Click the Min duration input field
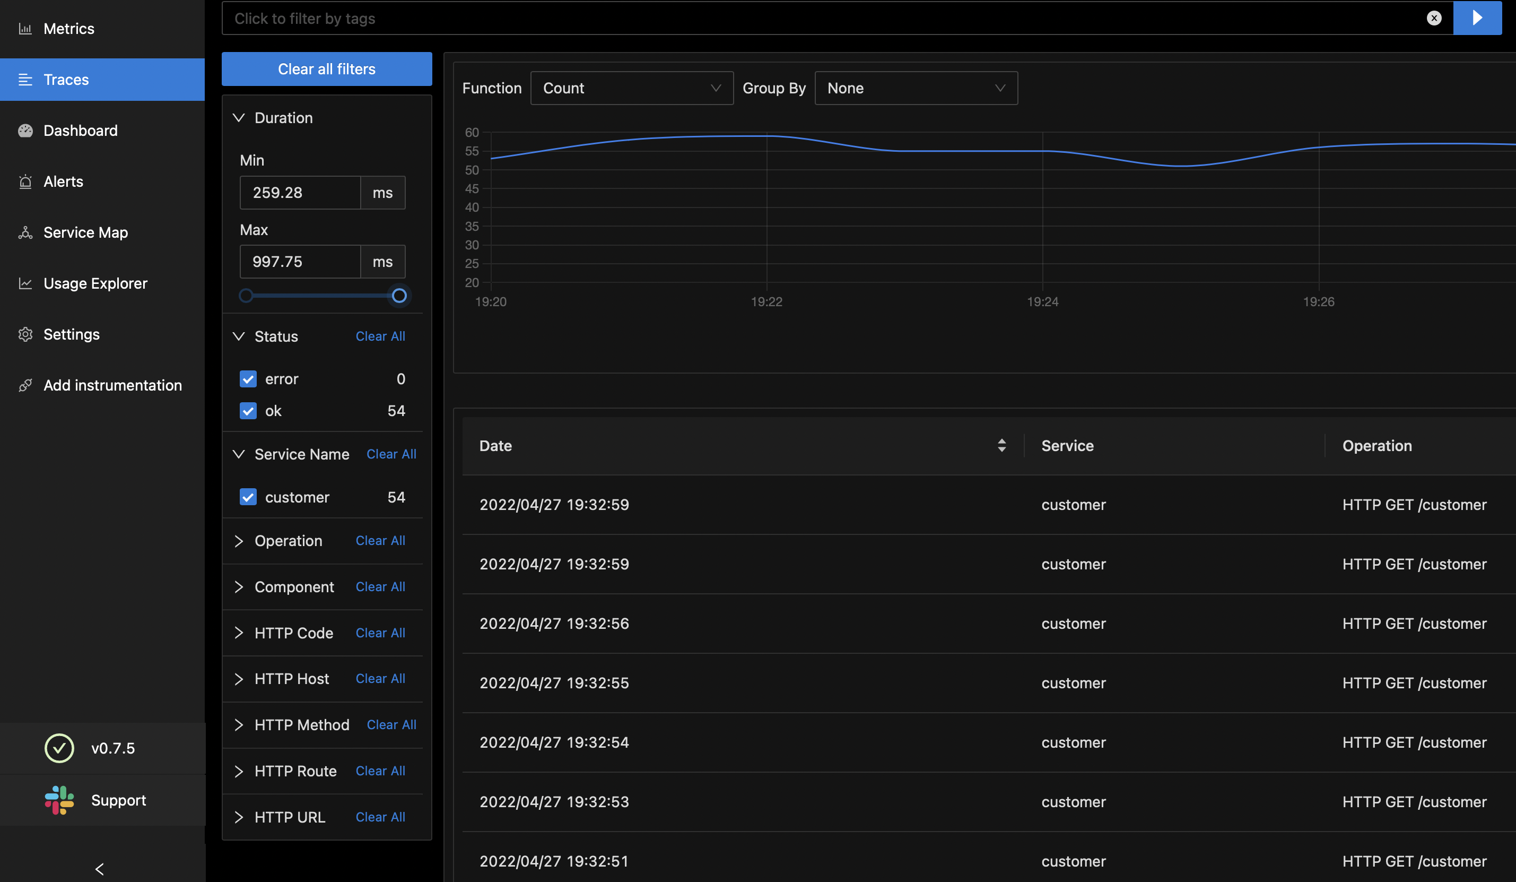Viewport: 1516px width, 882px height. (x=300, y=193)
